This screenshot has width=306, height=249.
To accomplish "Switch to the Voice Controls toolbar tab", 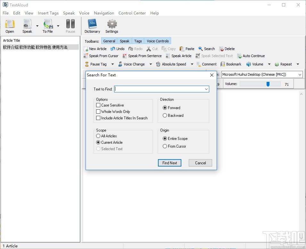I will [157, 40].
